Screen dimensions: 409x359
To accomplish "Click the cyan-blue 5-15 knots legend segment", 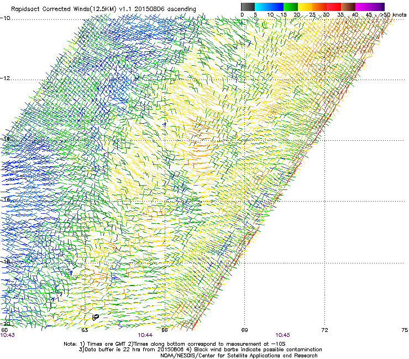I will coord(269,7).
